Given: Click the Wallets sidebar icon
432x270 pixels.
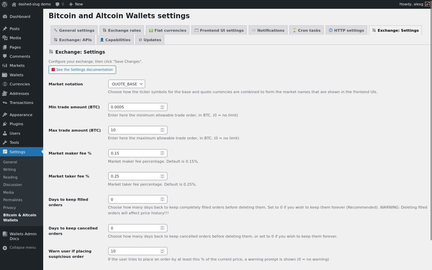Looking at the screenshot, I should coord(5,75).
